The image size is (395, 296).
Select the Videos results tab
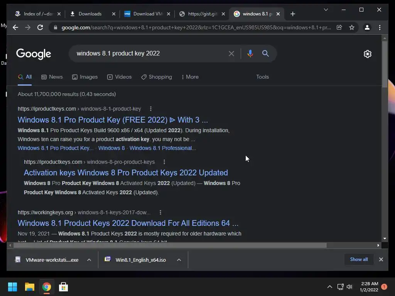point(120,77)
